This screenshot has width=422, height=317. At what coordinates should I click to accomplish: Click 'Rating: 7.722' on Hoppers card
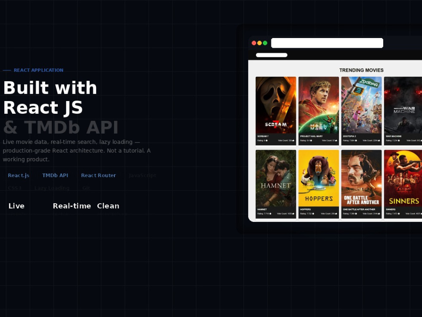(x=306, y=213)
